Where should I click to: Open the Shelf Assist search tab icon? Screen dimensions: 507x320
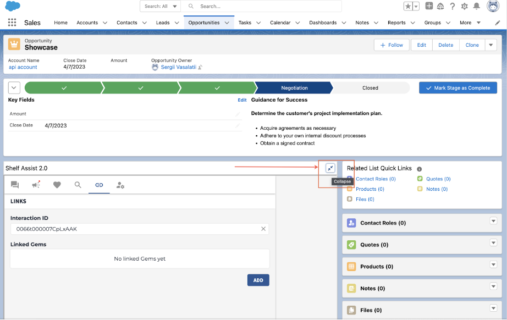78,185
